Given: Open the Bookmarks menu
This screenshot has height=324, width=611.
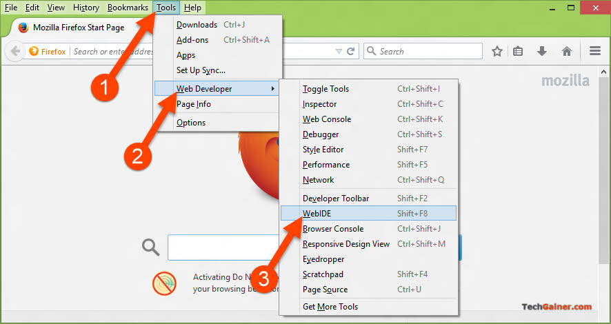Looking at the screenshot, I should pyautogui.click(x=128, y=8).
